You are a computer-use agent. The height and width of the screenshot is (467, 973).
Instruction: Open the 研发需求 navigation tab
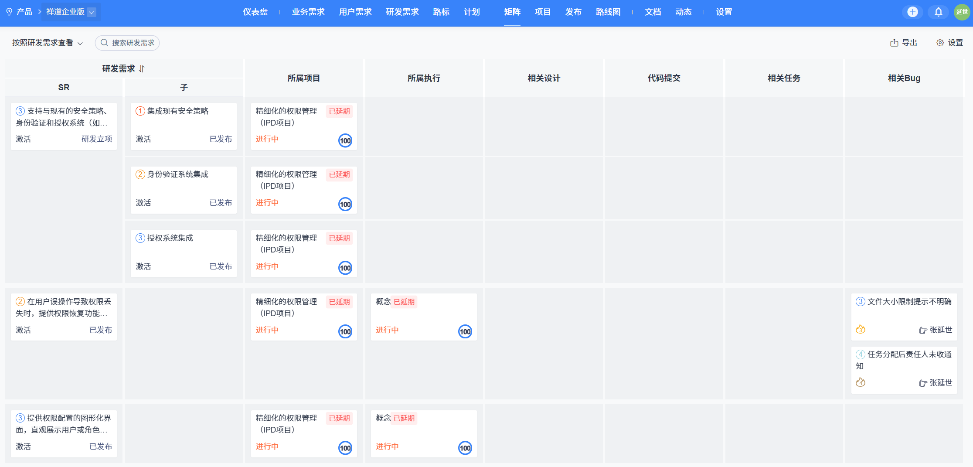pos(402,12)
